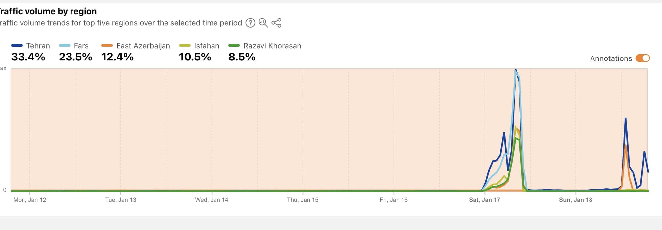Select the Thu, Jan 15 axis label
Image resolution: width=662 pixels, height=230 pixels.
(303, 200)
